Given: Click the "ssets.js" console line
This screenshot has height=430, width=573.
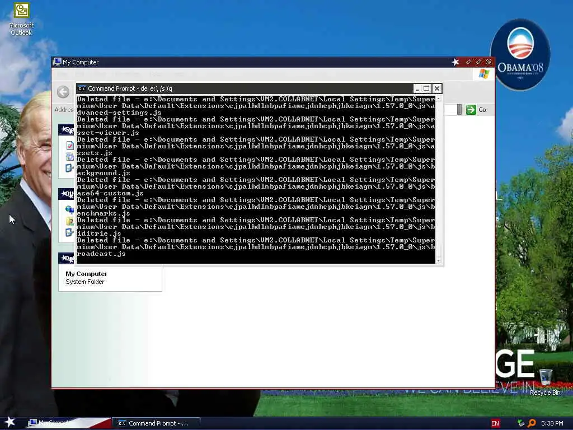Looking at the screenshot, I should pyautogui.click(x=95, y=153).
